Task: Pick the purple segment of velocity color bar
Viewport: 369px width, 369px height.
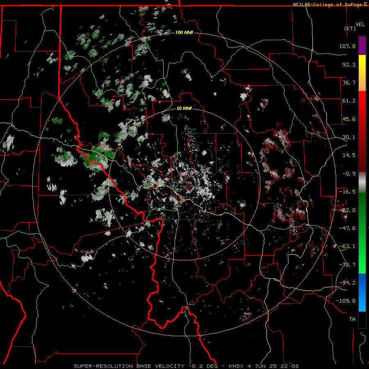Action: point(362,46)
